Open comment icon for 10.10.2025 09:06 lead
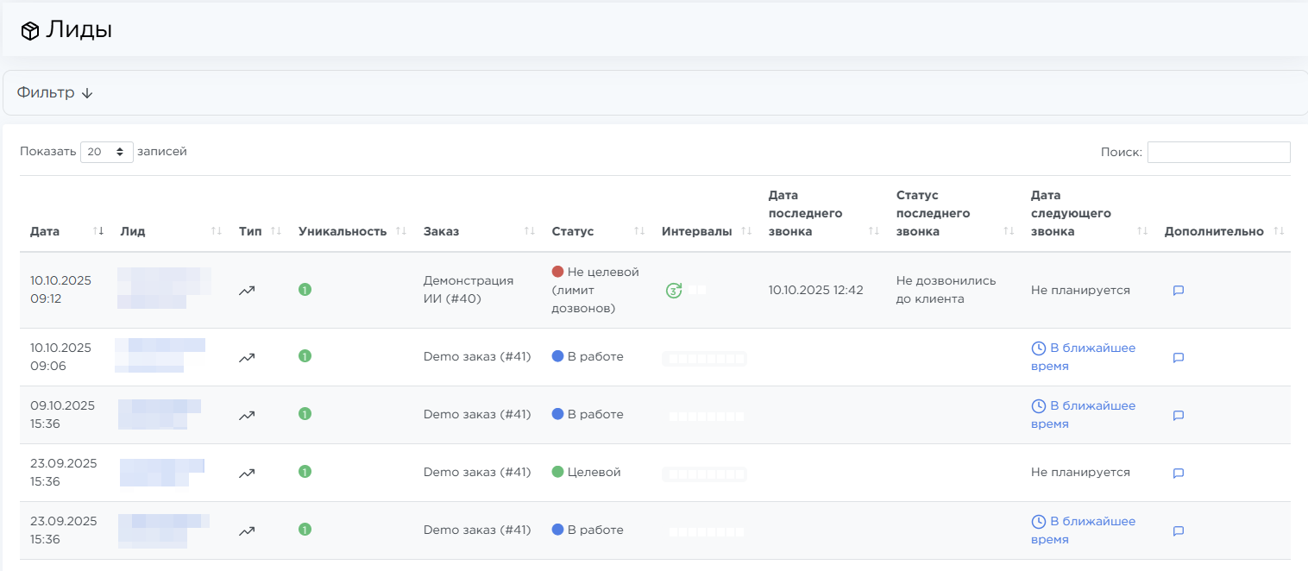The height and width of the screenshot is (571, 1308). click(1178, 357)
